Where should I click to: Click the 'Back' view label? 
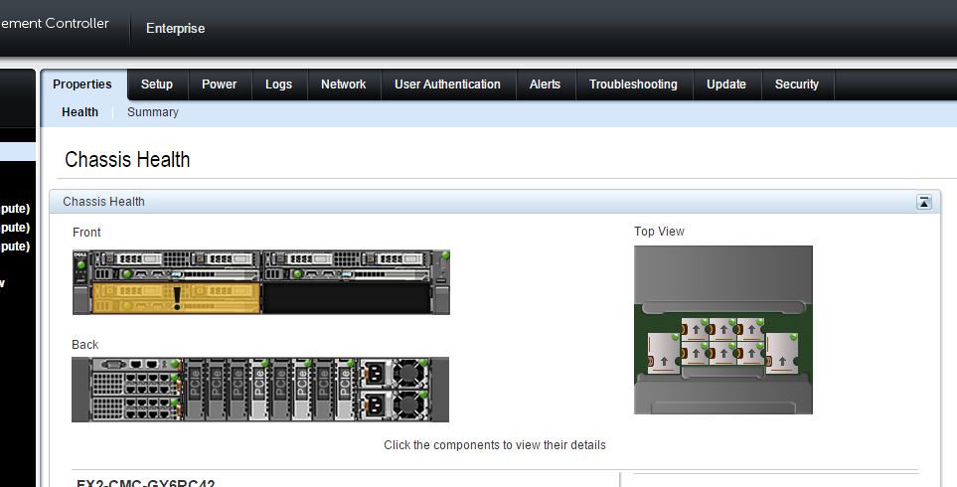84,345
